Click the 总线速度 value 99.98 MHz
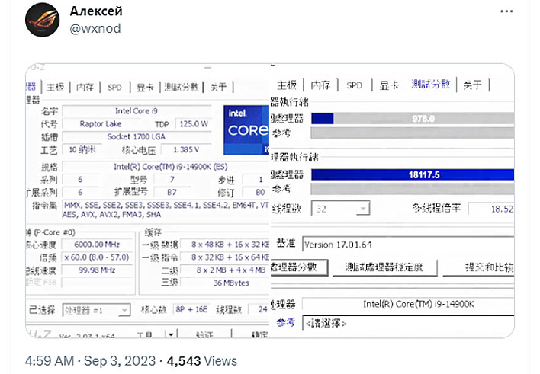 click(97, 270)
